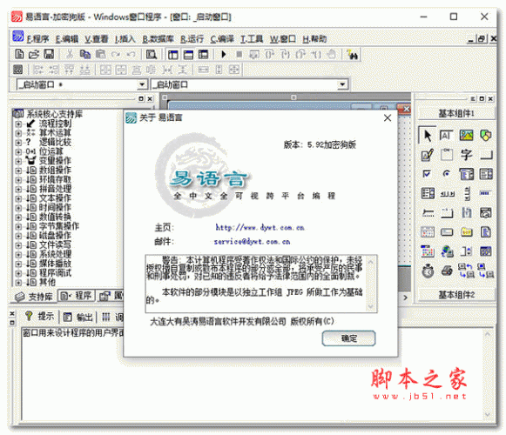Expand the 文本操作 tree node

pyautogui.click(x=18, y=198)
